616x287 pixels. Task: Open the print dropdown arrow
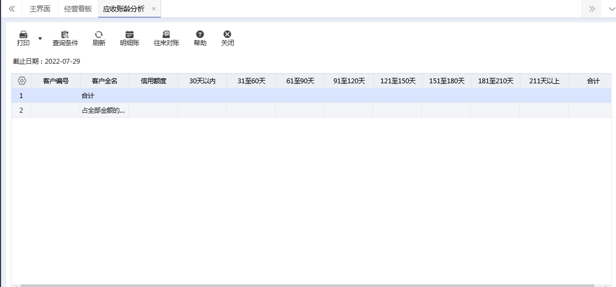pyautogui.click(x=40, y=39)
